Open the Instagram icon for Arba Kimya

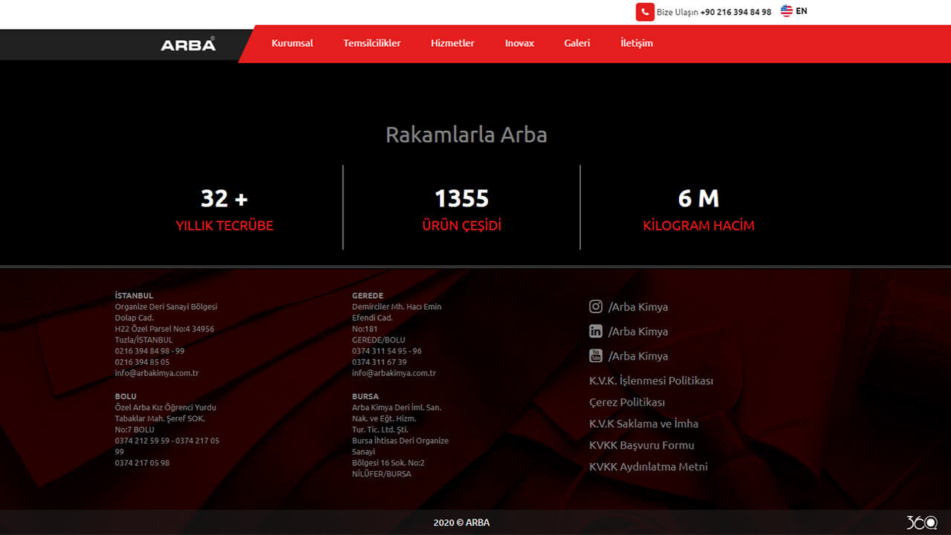point(596,306)
